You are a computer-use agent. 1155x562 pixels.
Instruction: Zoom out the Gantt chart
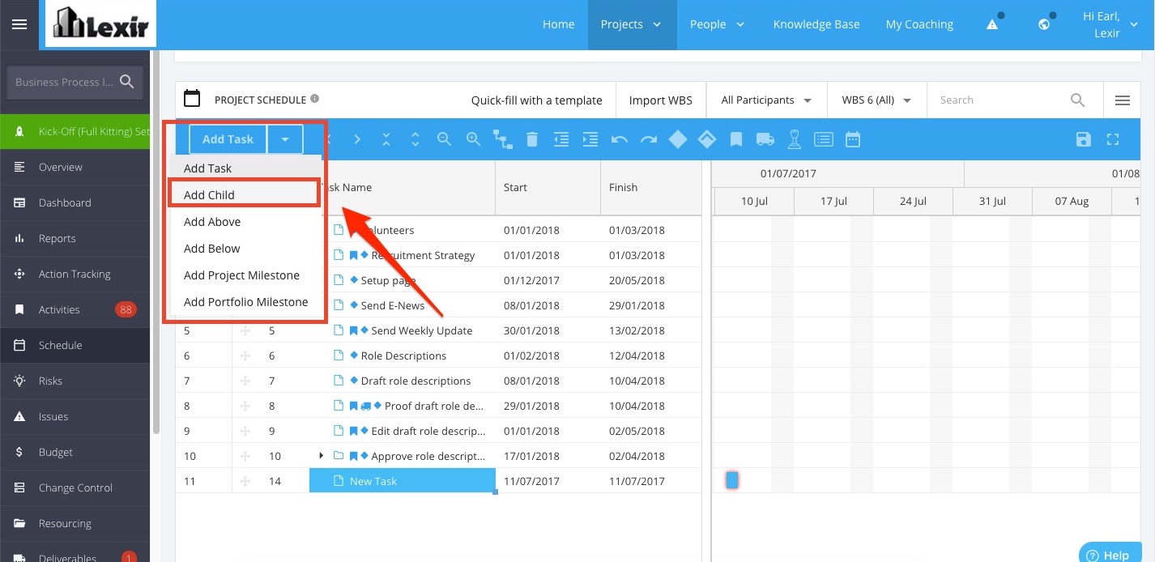(444, 139)
